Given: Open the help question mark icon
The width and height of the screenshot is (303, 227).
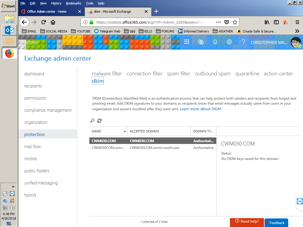Looking at the screenshot, I should pyautogui.click(x=243, y=42).
